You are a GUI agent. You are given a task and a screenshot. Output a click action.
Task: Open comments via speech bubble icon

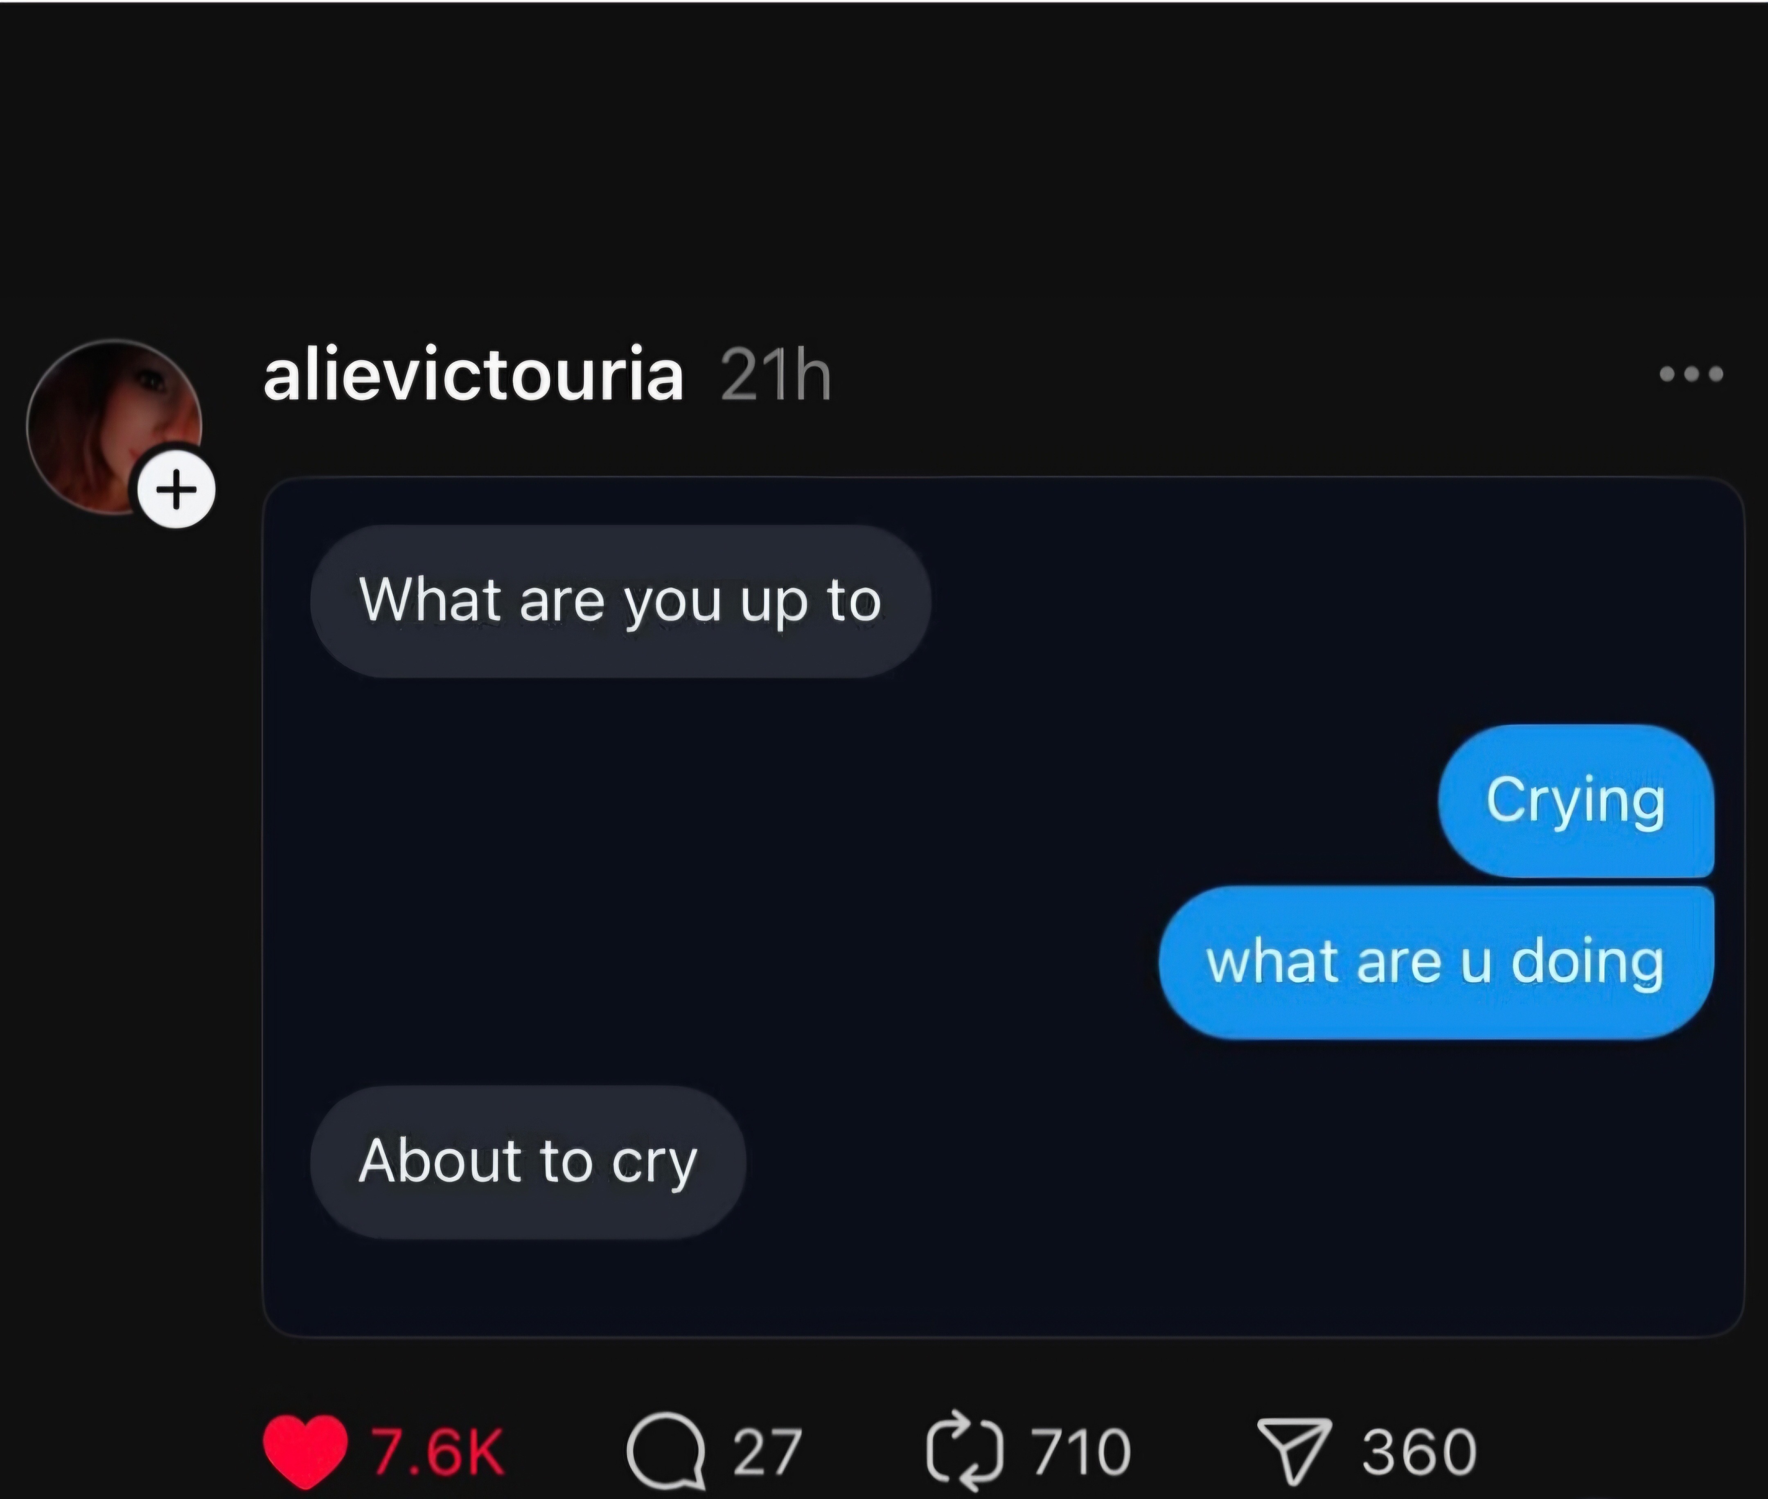(x=666, y=1451)
